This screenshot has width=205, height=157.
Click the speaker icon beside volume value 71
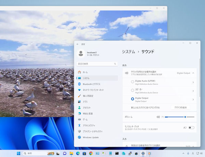pyautogui.click(x=158, y=117)
